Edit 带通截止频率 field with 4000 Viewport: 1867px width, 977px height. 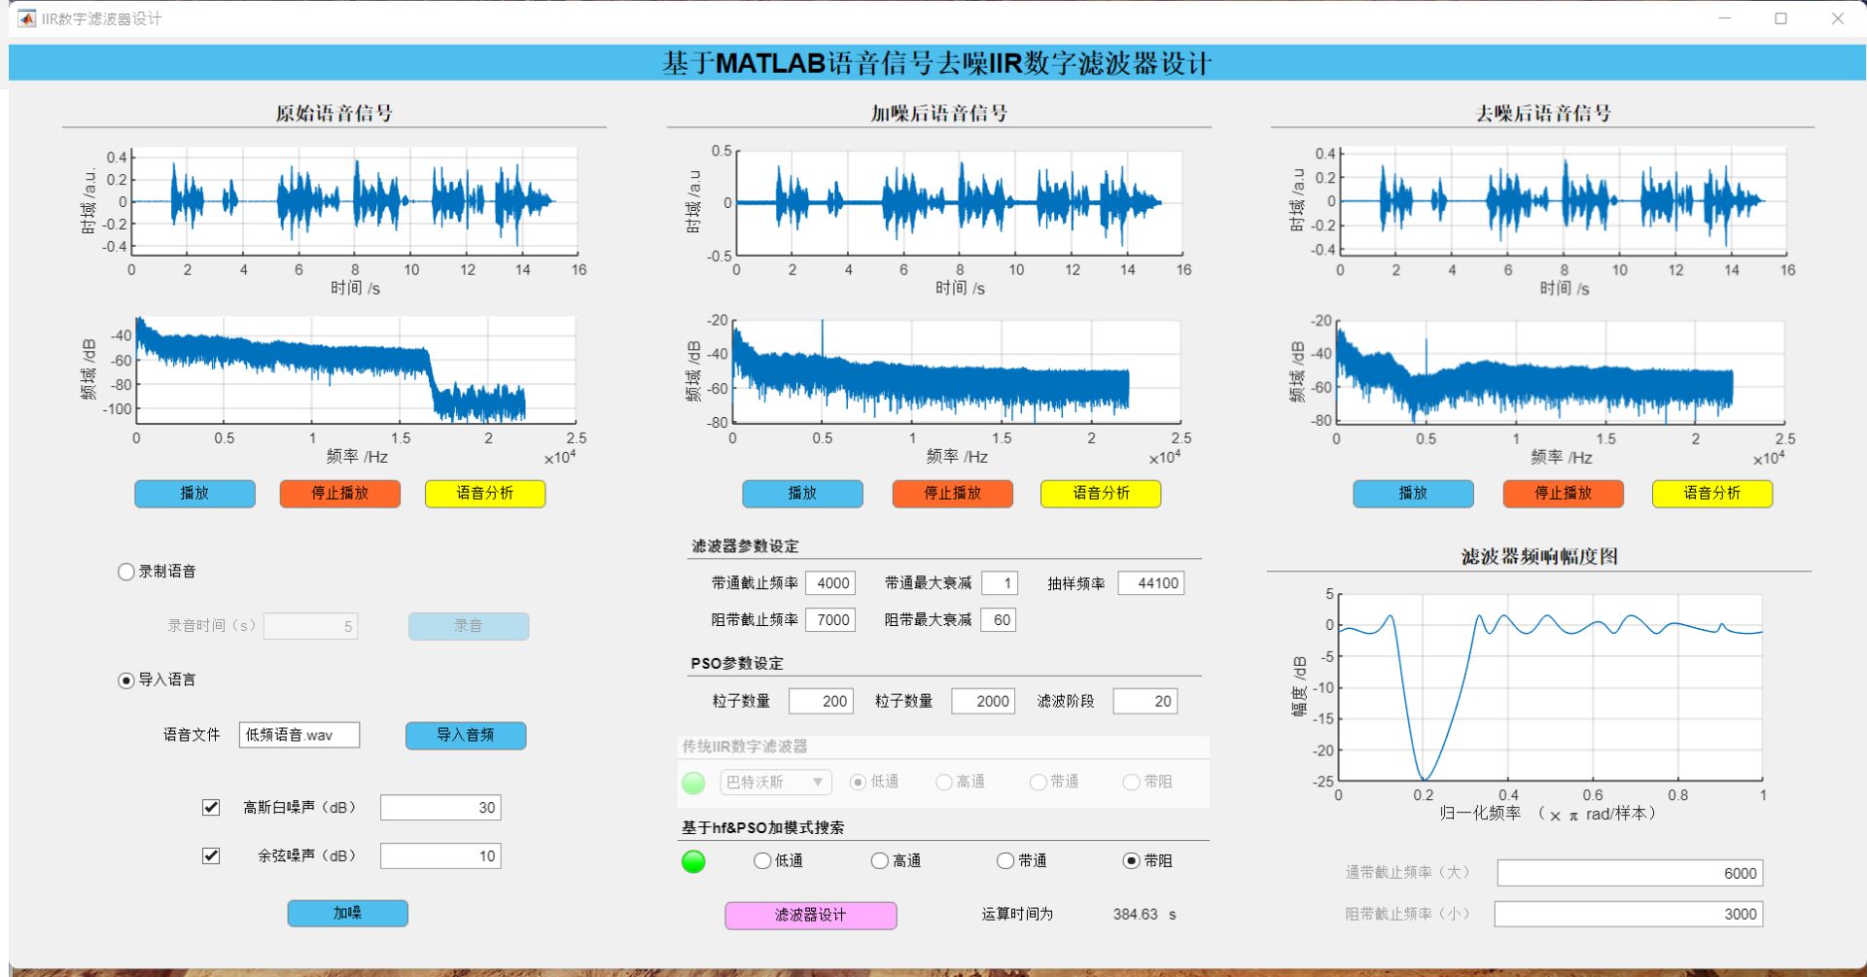pyautogui.click(x=830, y=583)
